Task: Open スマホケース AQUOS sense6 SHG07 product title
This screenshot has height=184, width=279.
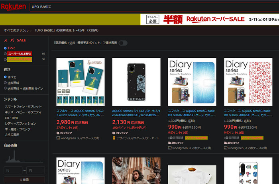Action: [x=80, y=113]
